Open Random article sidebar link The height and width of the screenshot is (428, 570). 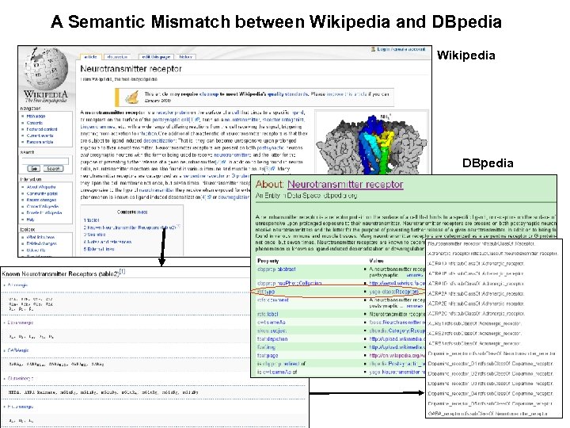(40, 142)
